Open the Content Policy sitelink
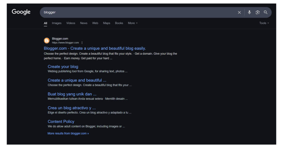 point(61,121)
